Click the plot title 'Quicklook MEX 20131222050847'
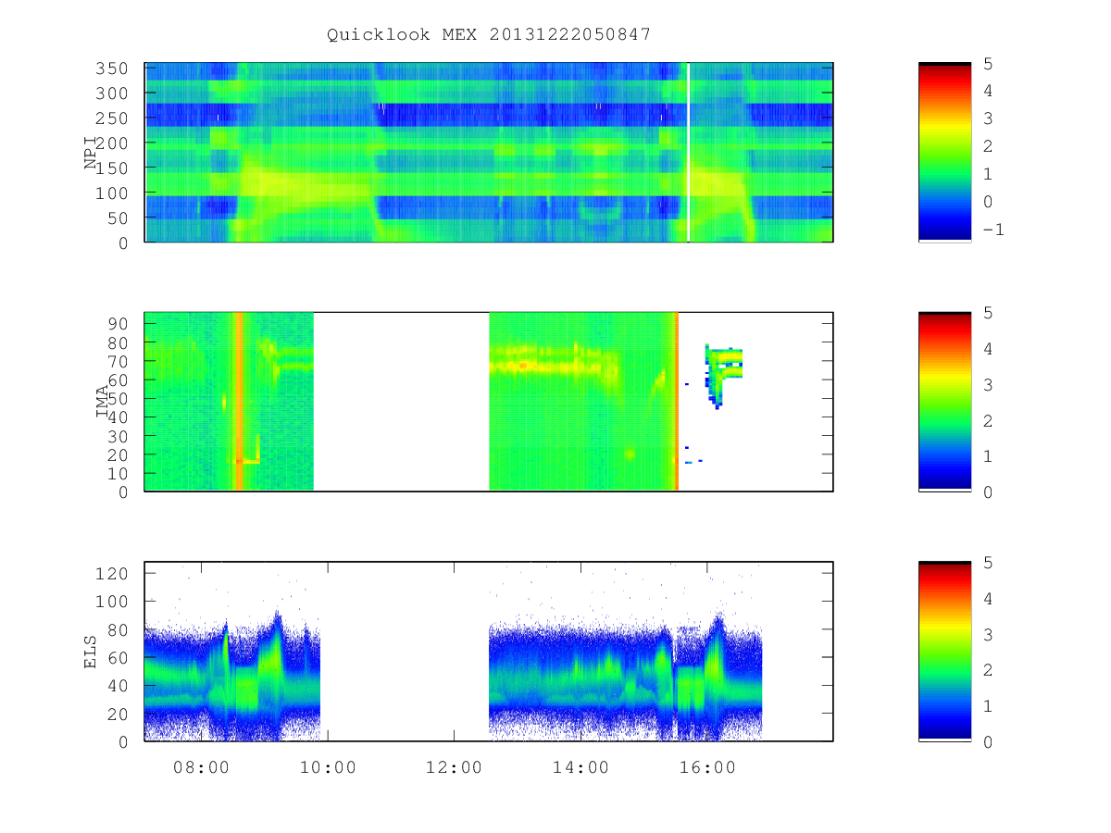 click(x=489, y=34)
